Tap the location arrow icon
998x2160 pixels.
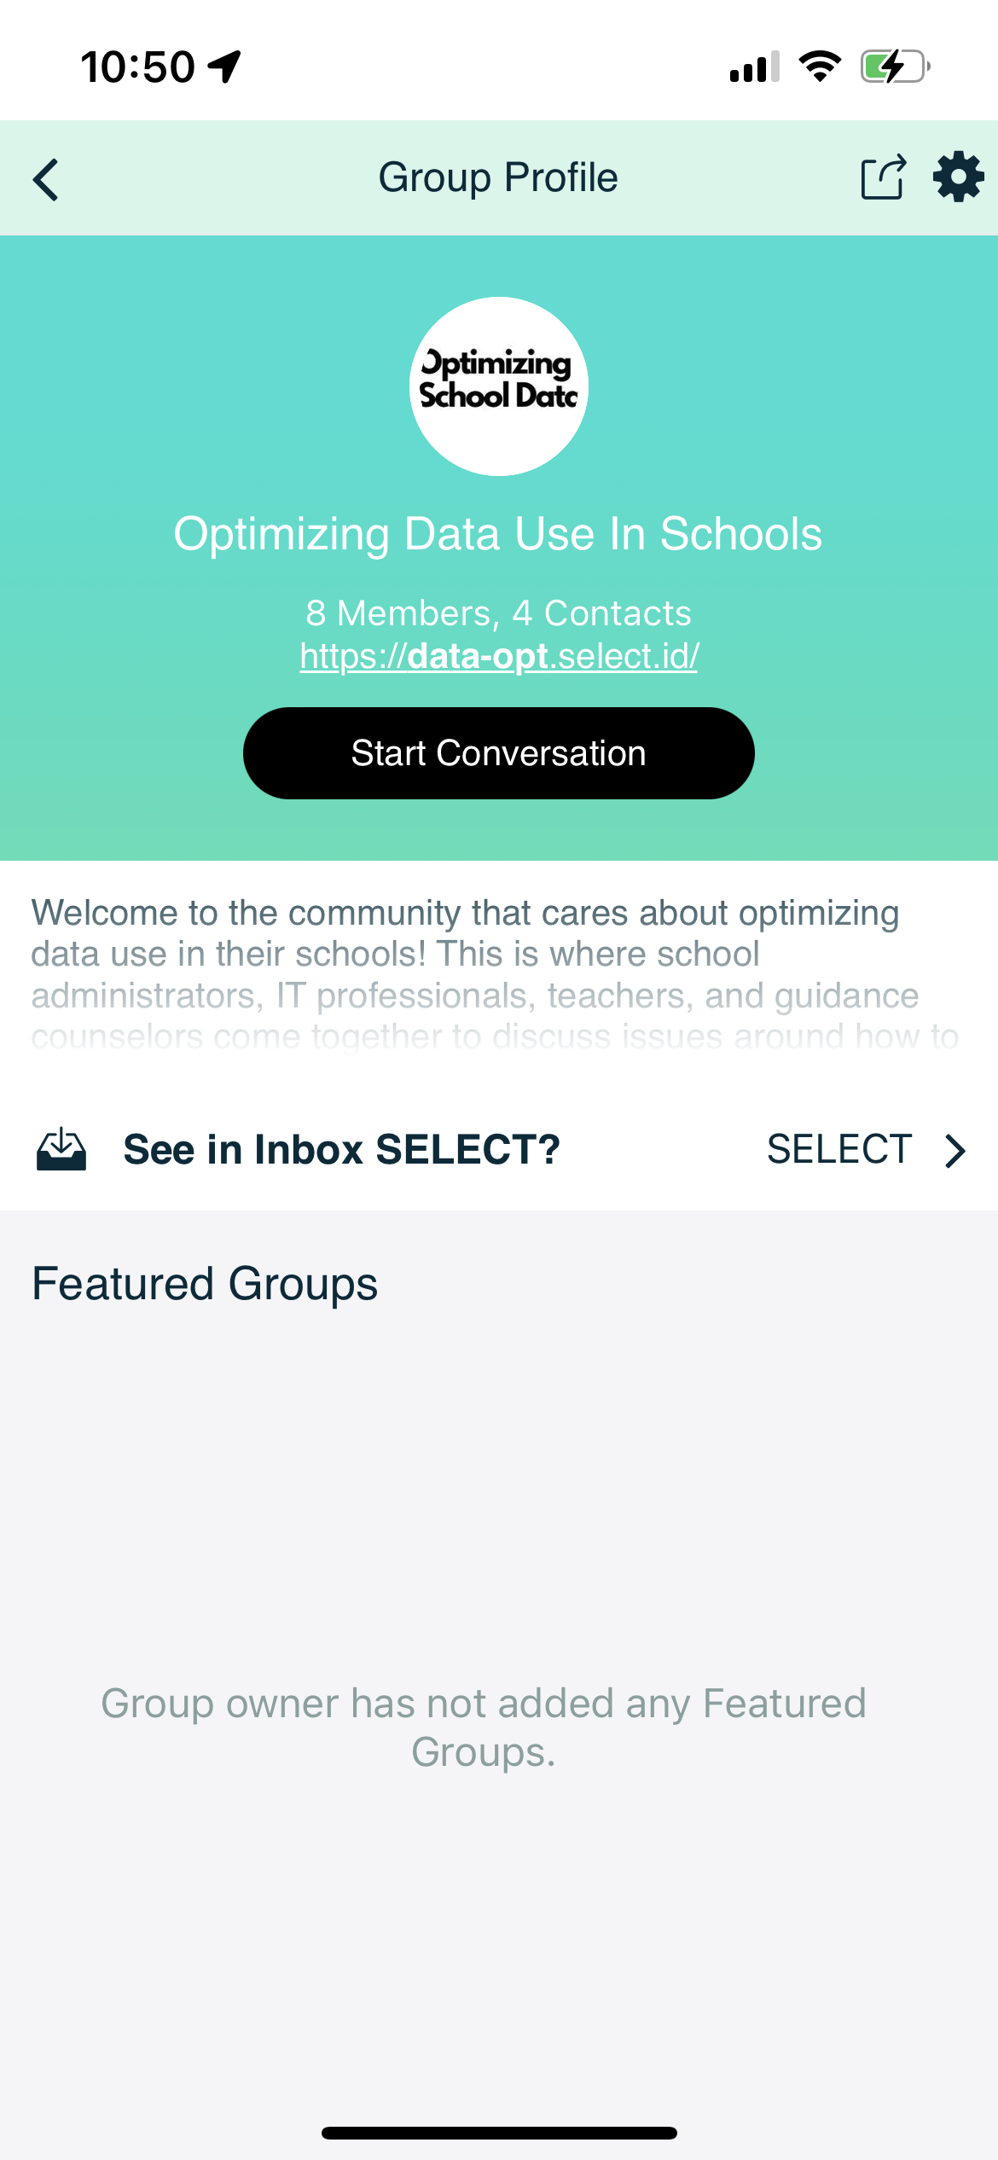point(225,67)
